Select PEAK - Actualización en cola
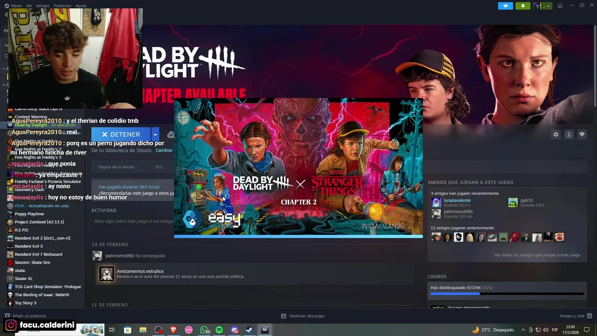Screen dimensions: 597x336 point(42,206)
